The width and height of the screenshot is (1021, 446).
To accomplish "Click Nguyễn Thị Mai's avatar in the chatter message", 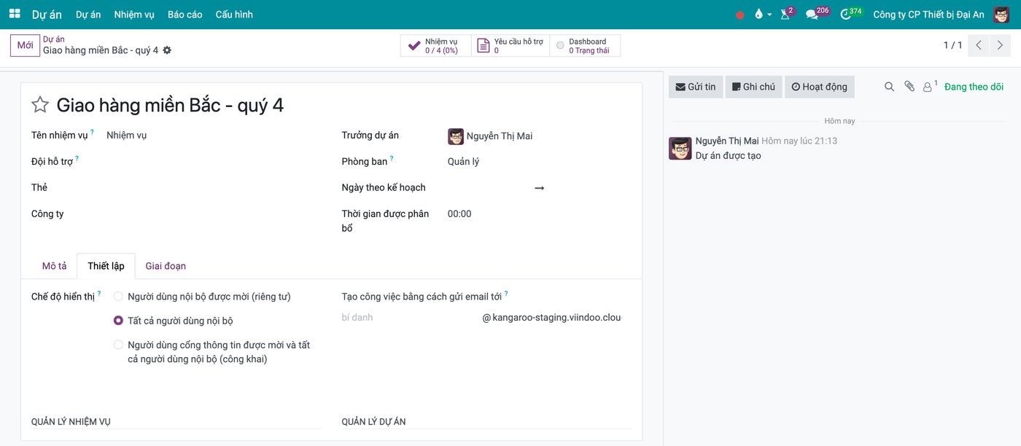I will [x=680, y=148].
